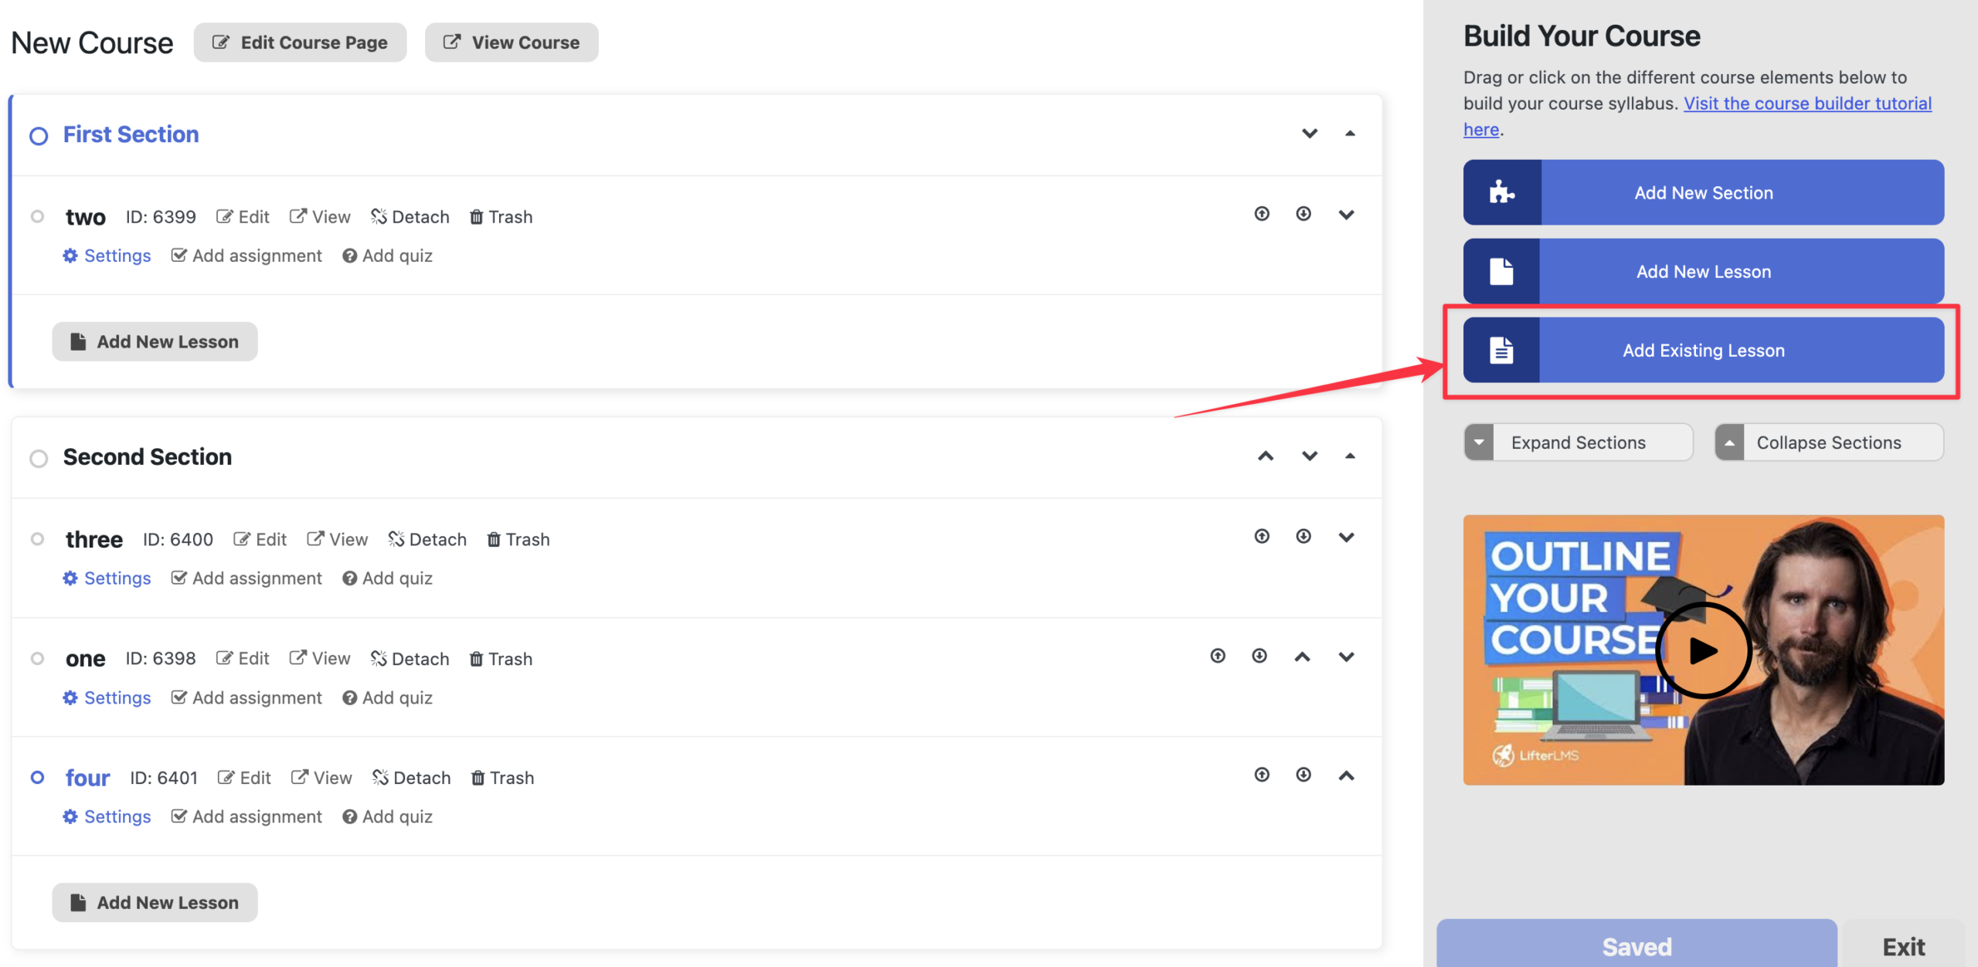Select the circle marker for lesson three
This screenshot has height=967, width=1978.
click(37, 538)
